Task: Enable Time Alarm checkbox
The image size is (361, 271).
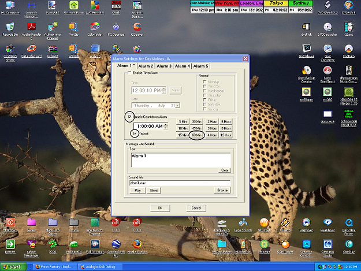Action: [129, 73]
